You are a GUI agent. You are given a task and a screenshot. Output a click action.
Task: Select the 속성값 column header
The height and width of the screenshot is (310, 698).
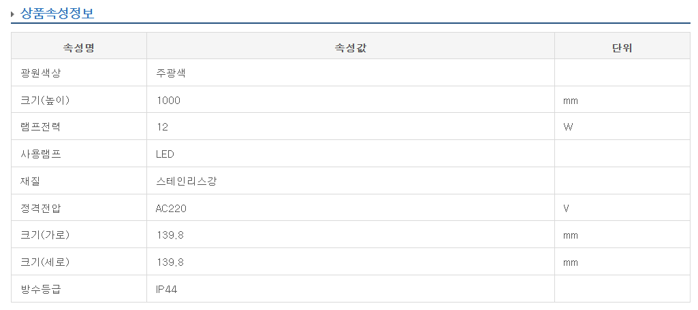[x=350, y=47]
